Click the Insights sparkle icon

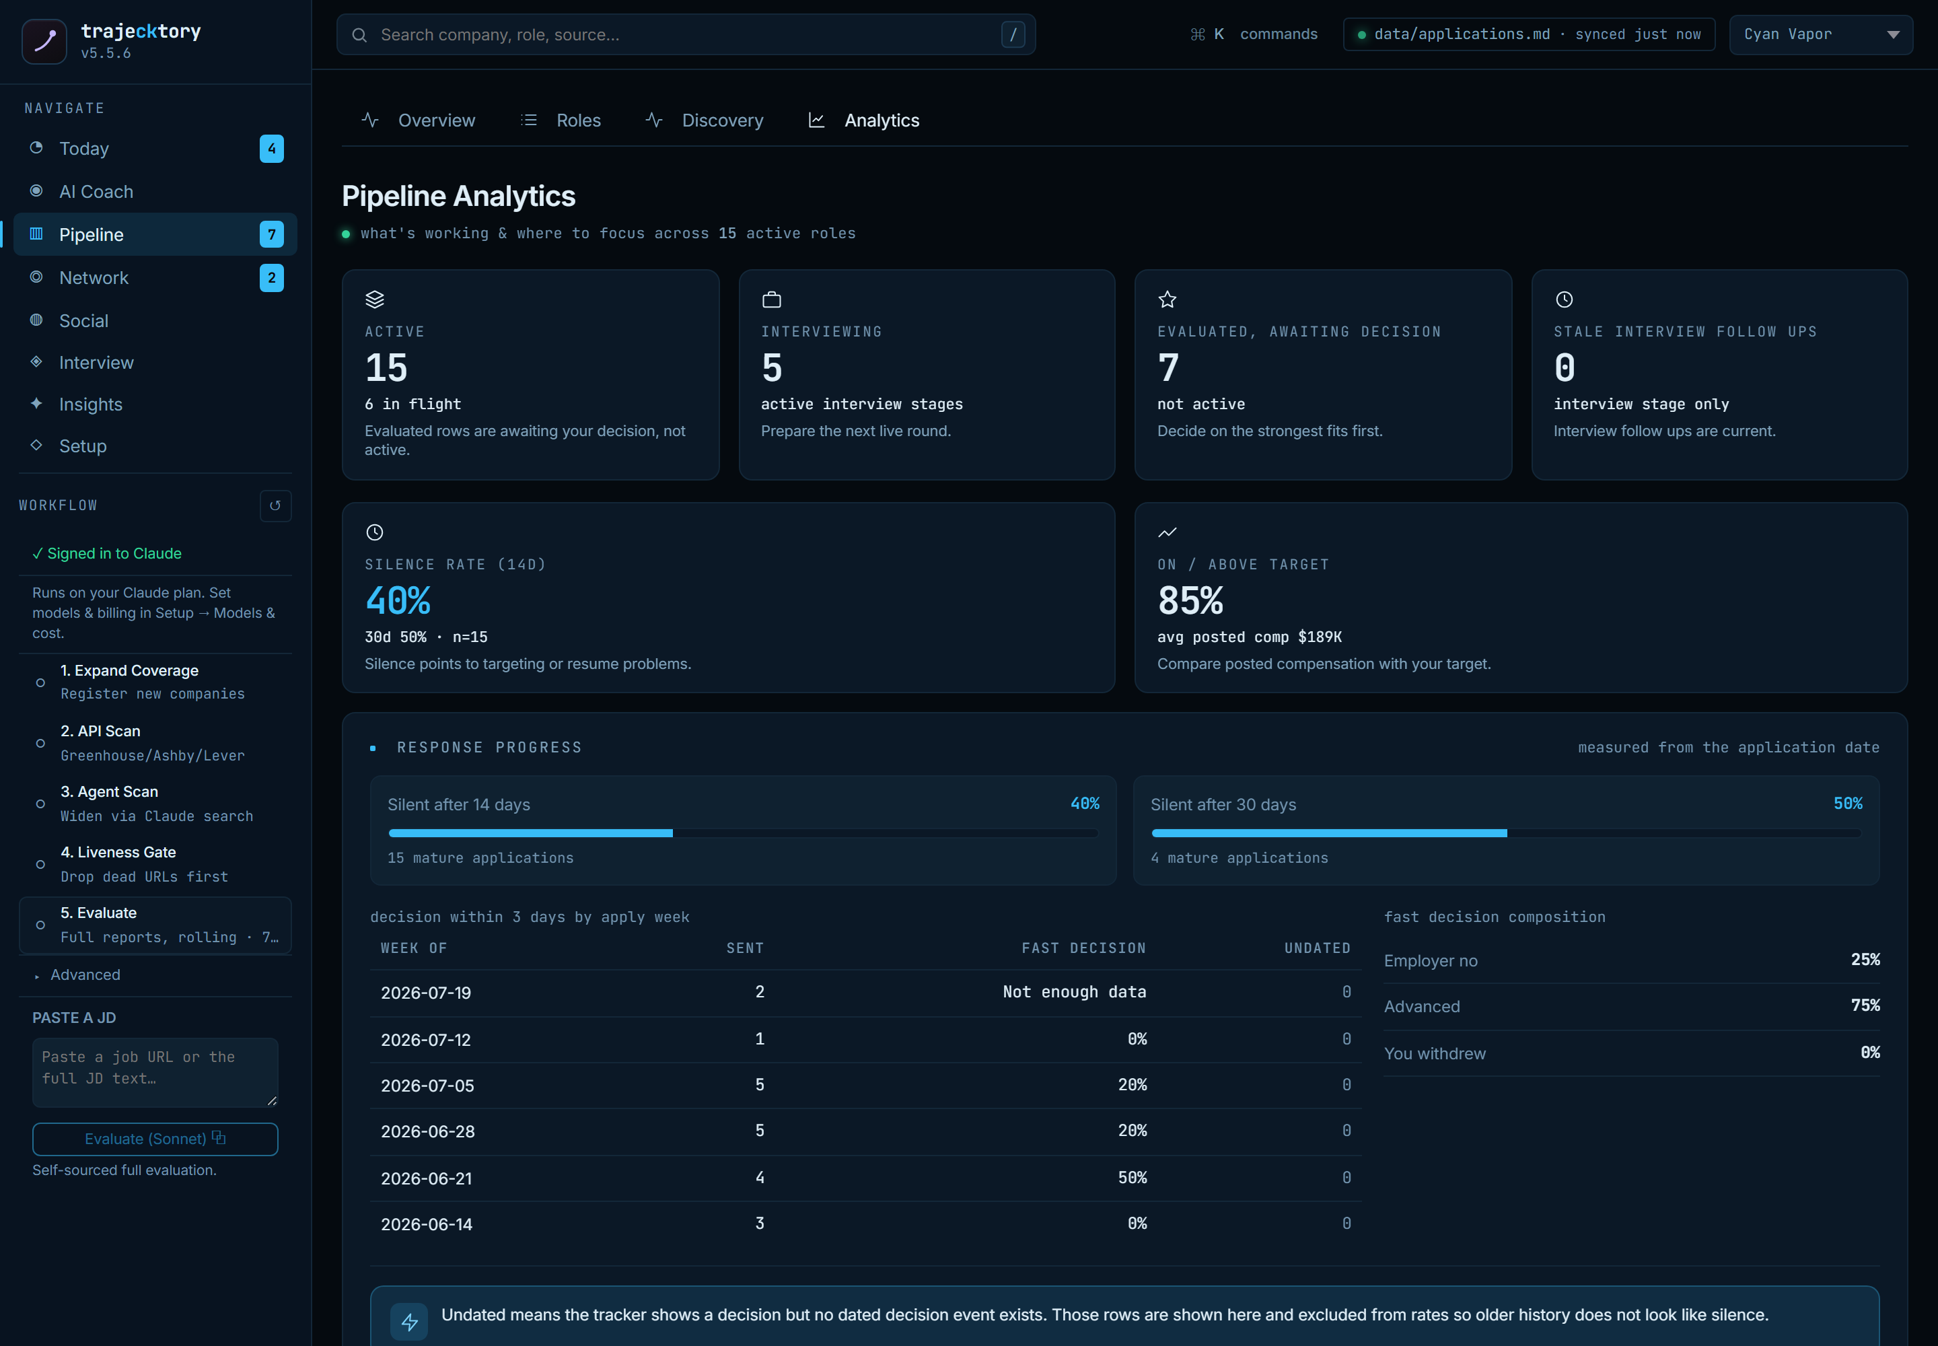point(36,403)
